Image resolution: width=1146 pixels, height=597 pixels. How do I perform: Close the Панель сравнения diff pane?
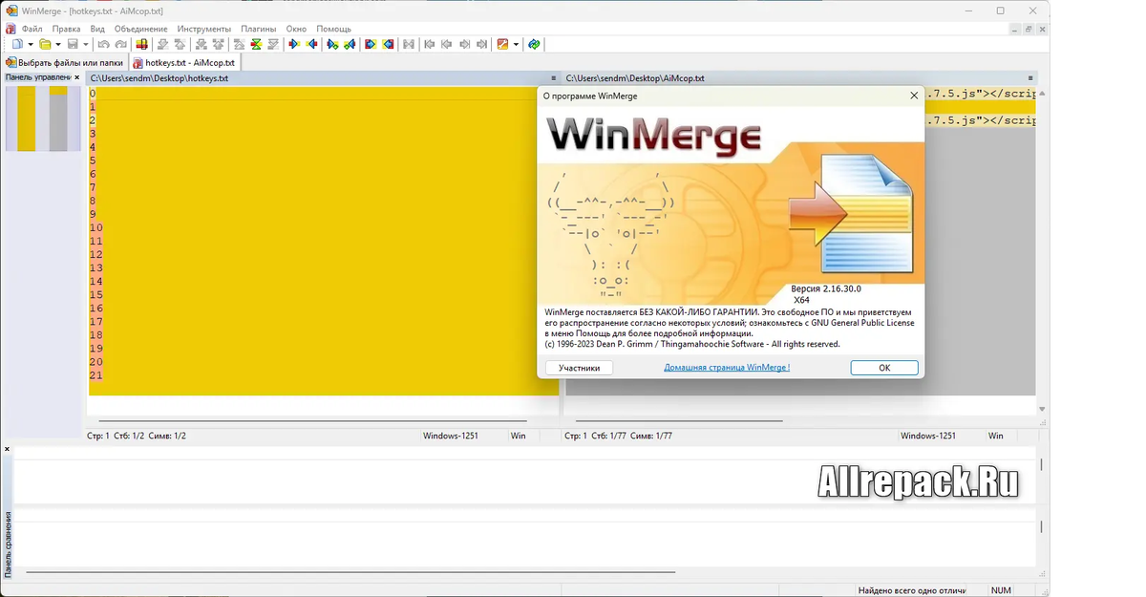(7, 449)
